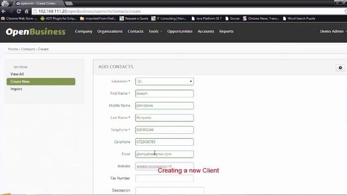
Task: Click the help icon in Add Contacts header
Action: 340,68
